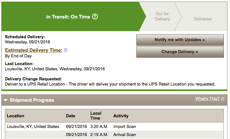
Task: Click the help icon beside In Transit: On Time
Action: 95,17
